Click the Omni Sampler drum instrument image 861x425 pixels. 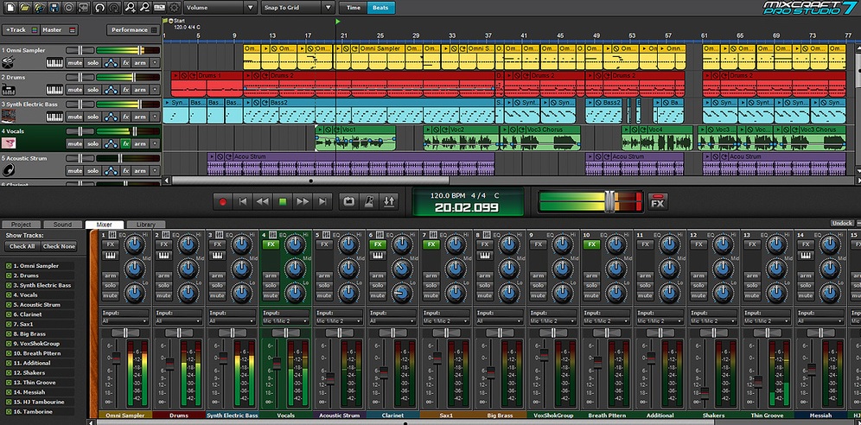click(9, 63)
